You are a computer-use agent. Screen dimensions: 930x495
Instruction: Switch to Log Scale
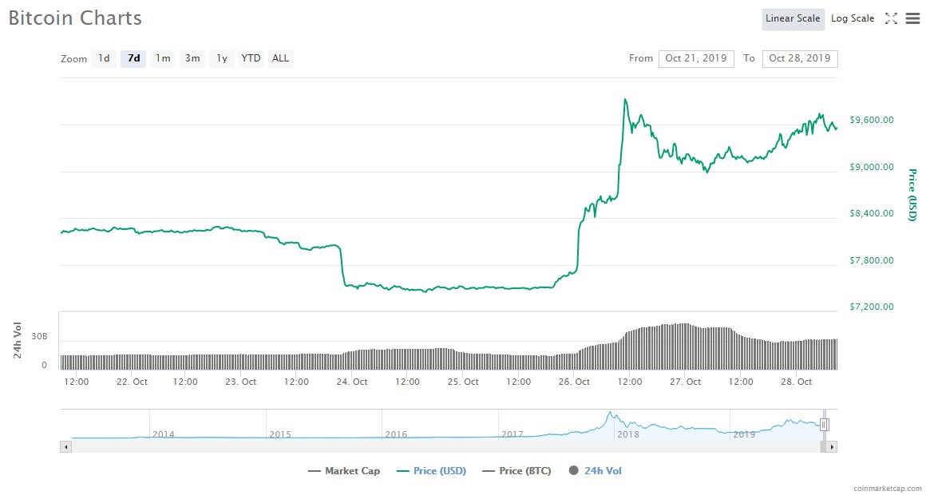click(853, 18)
